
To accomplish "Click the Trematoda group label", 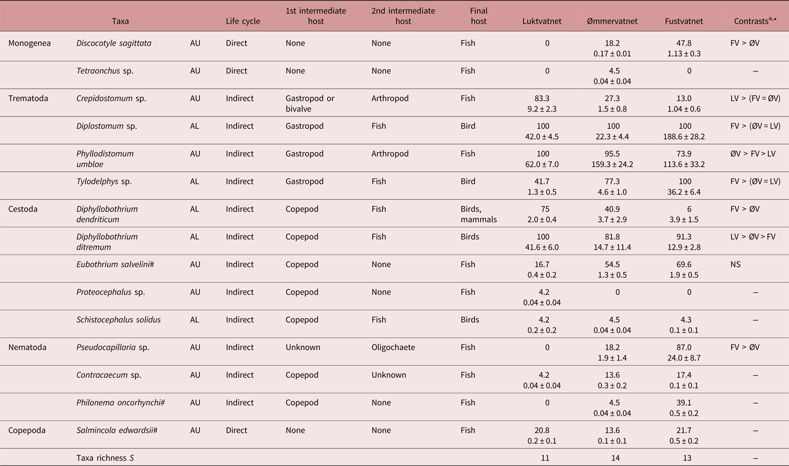I will 29,98.
